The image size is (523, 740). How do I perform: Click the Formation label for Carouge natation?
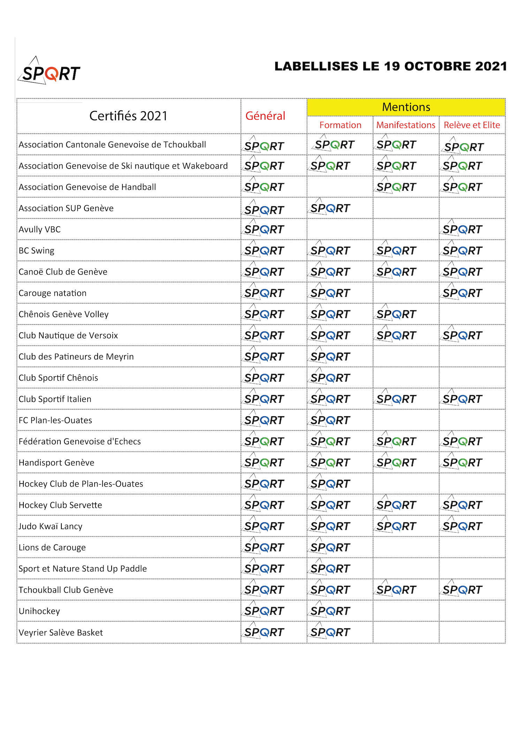tap(329, 291)
